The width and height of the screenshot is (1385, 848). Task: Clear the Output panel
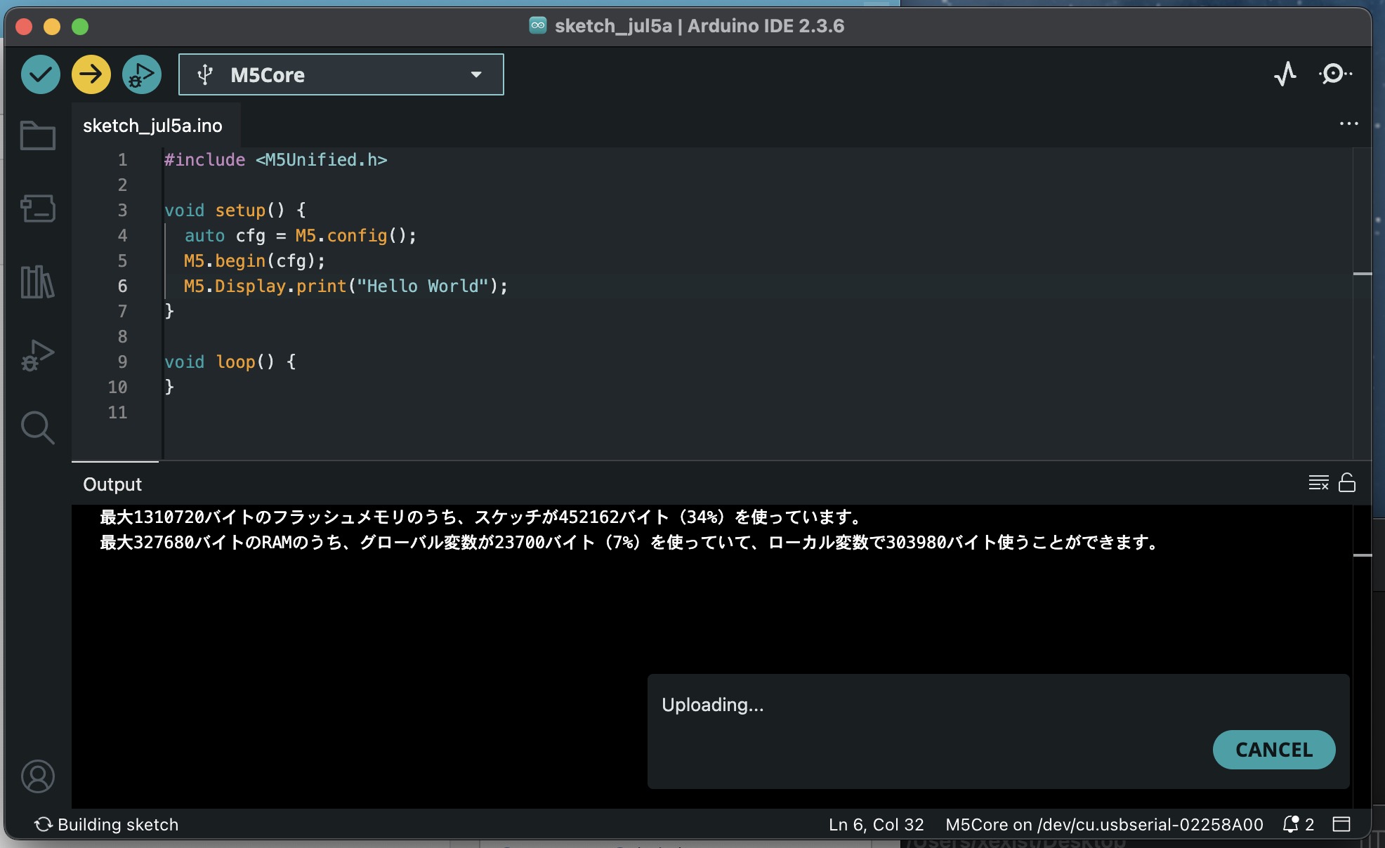pyautogui.click(x=1318, y=483)
